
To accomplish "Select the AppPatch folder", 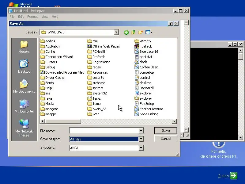I will point(50,46).
